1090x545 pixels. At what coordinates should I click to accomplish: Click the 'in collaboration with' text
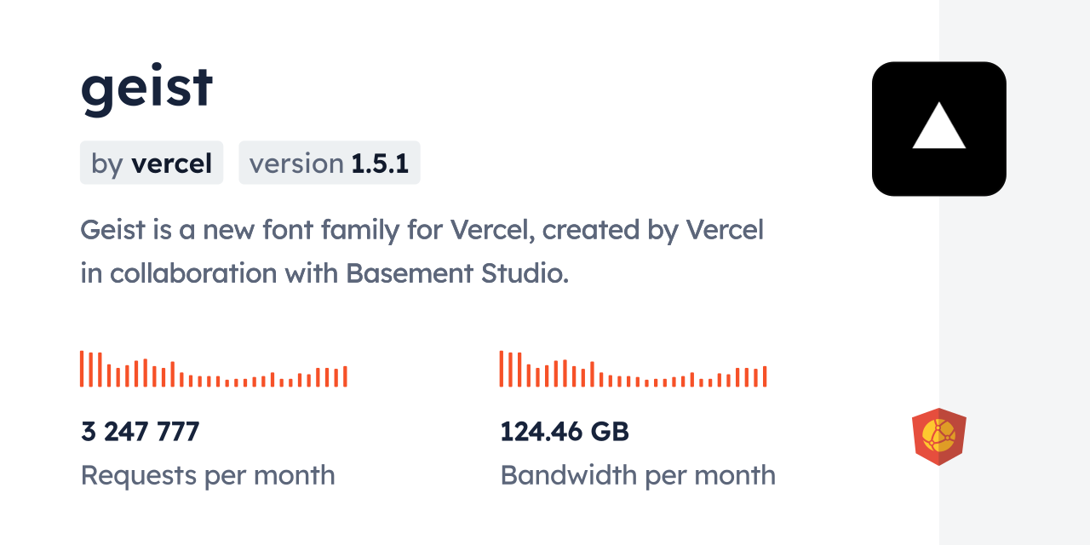click(209, 273)
